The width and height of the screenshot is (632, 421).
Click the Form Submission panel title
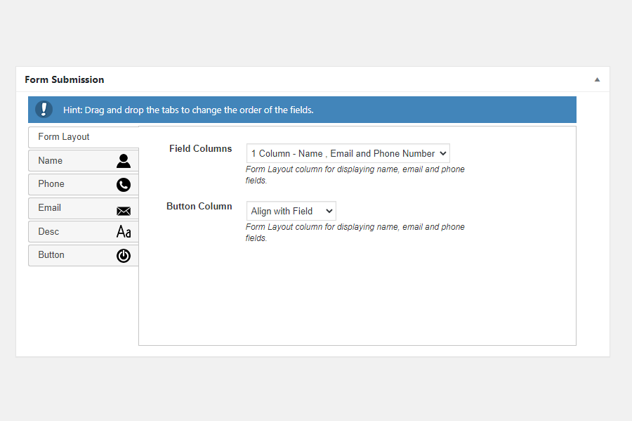[x=64, y=79]
